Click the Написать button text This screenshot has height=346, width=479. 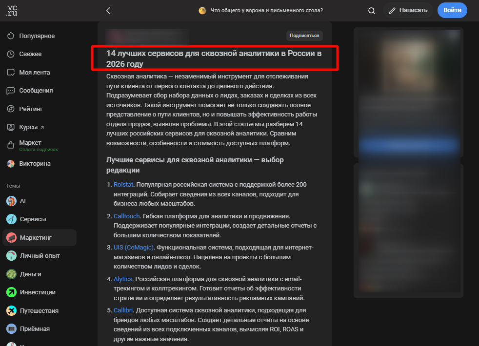(x=413, y=10)
